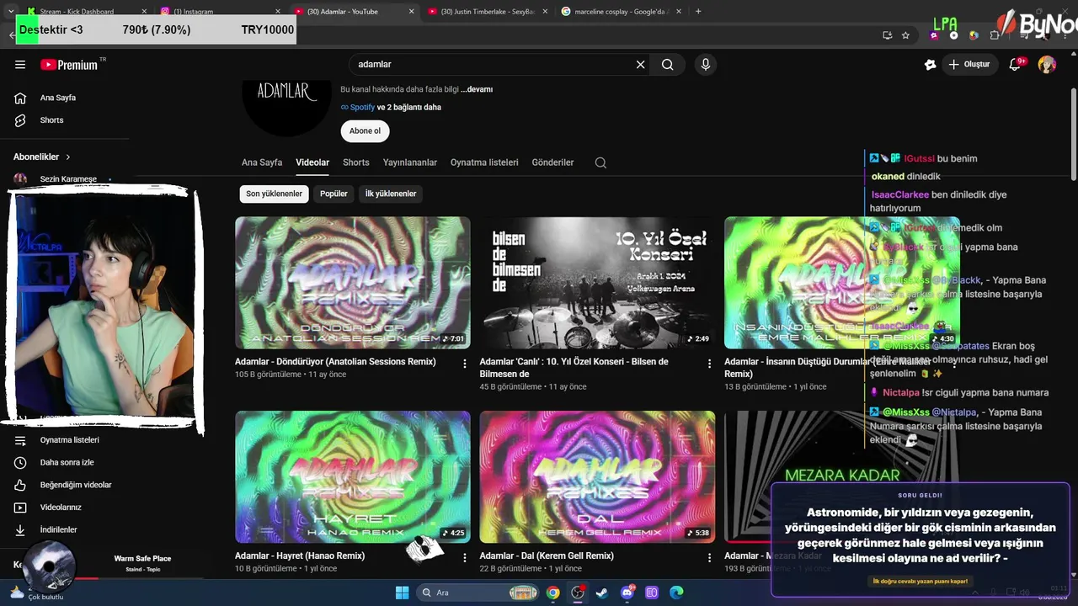The image size is (1078, 606).
Task: Close the Adamlar - YouTube browser tab
Action: (x=411, y=11)
